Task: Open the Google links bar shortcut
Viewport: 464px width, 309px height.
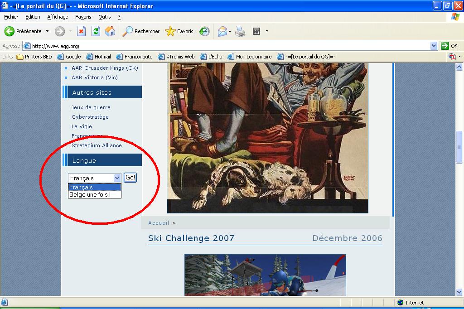Action: click(x=69, y=57)
